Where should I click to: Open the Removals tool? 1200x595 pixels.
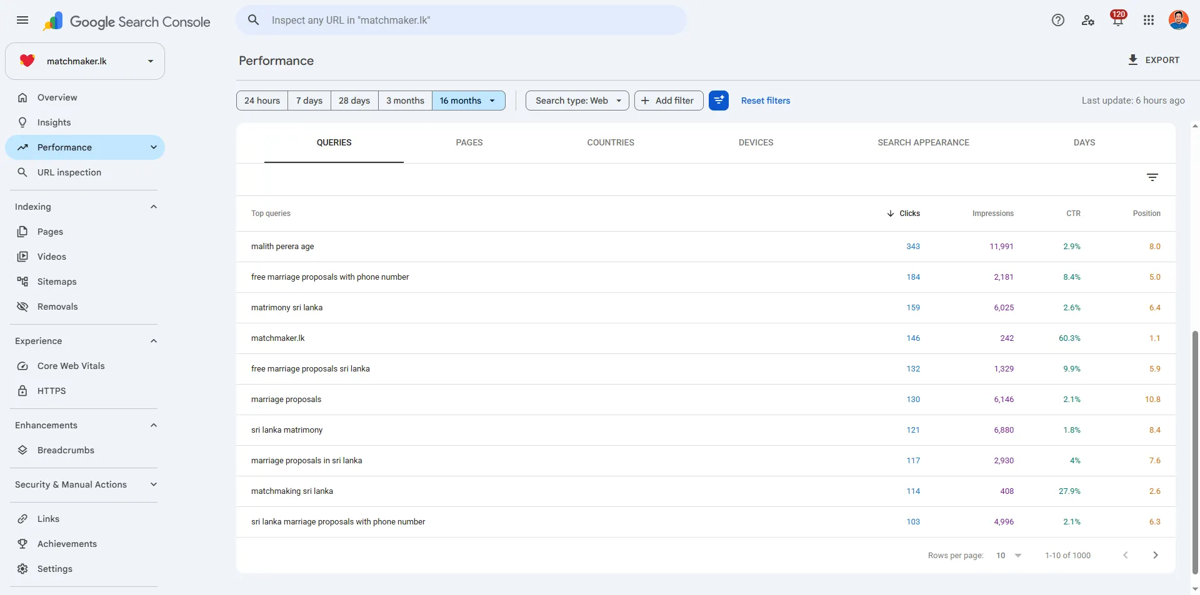click(85, 307)
